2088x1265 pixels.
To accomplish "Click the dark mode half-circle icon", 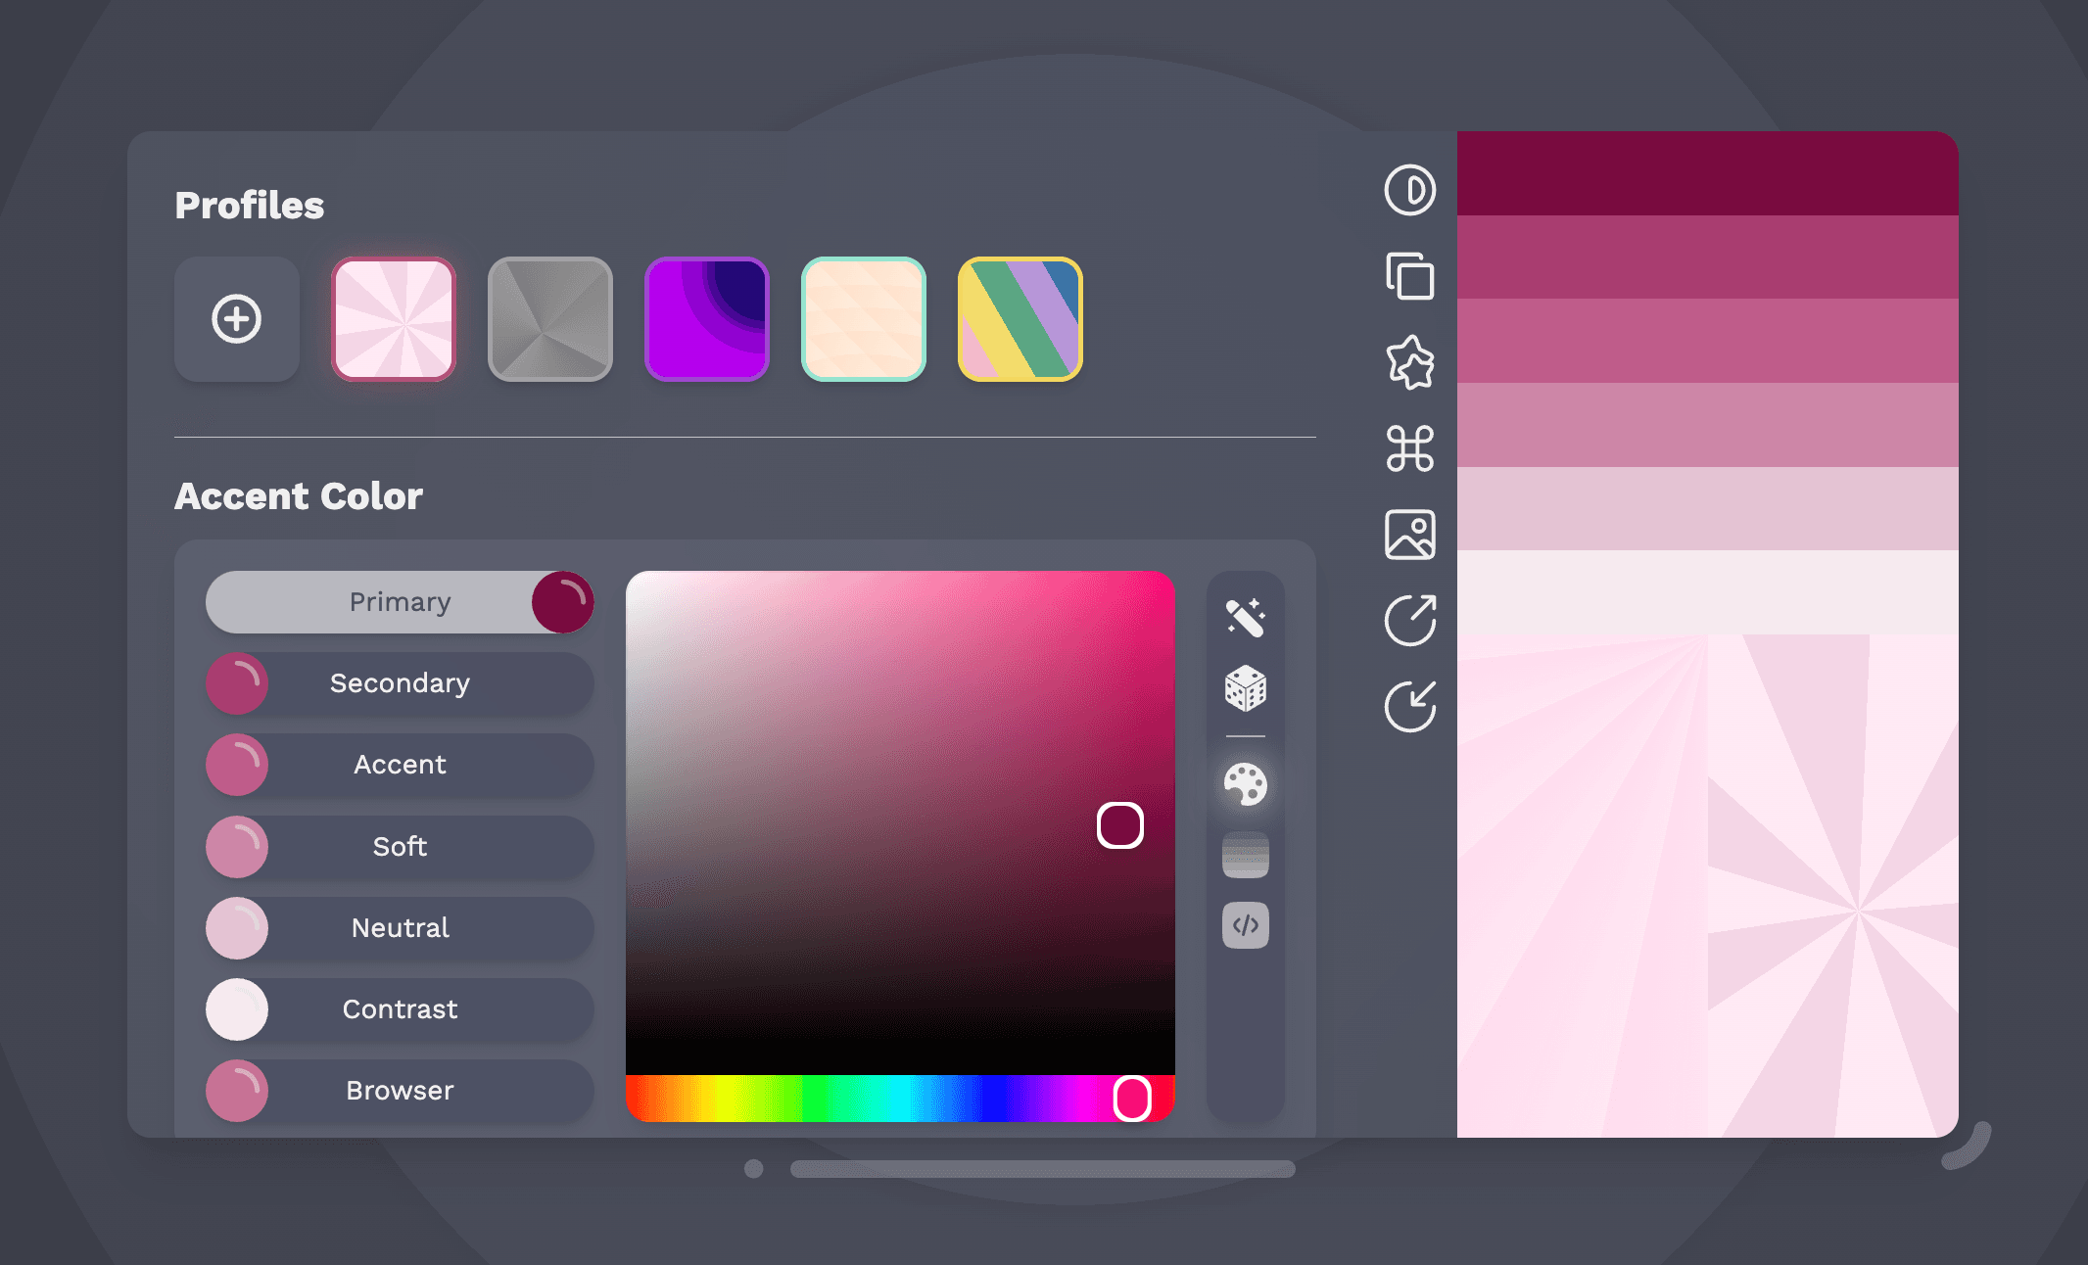I will tap(1409, 190).
